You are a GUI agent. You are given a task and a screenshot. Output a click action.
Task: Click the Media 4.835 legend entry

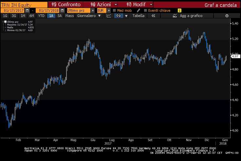pyautogui.click(x=20, y=27)
